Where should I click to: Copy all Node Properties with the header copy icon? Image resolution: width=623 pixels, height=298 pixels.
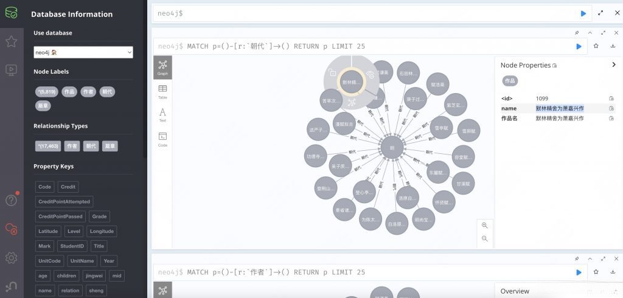(555, 66)
